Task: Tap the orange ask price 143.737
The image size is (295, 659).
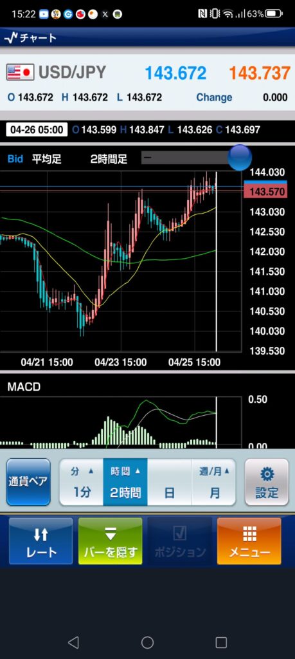Action: (x=260, y=73)
